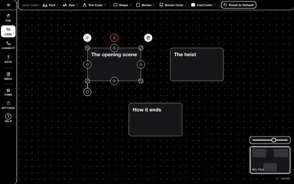The height and width of the screenshot is (184, 294).
Task: Open the Border options
Action: [145, 5]
